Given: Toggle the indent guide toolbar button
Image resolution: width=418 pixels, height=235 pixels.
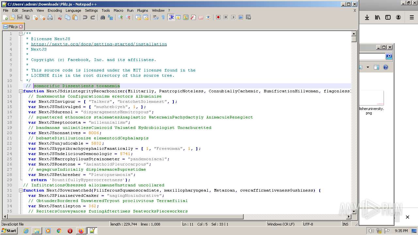Looking at the screenshot, I should click(171, 17).
